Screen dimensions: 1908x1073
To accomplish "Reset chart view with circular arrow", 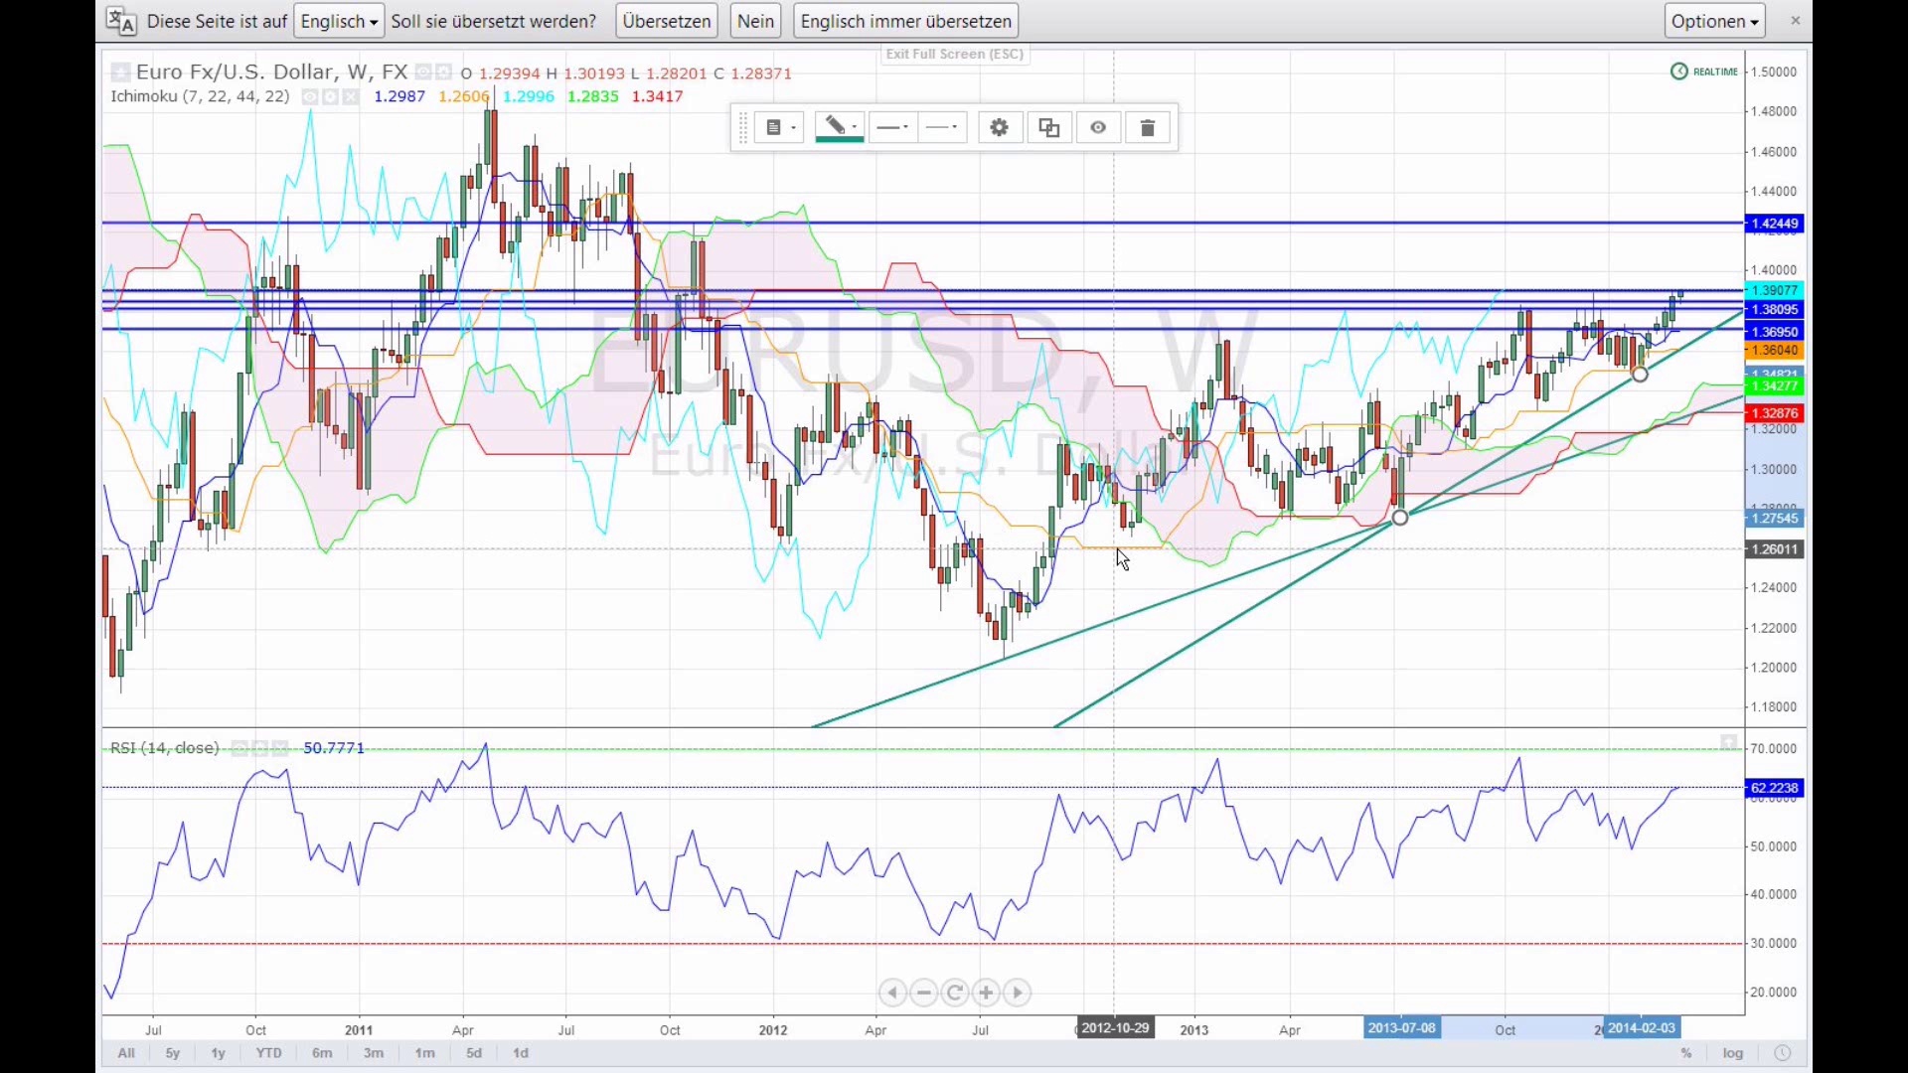I will pyautogui.click(x=955, y=993).
